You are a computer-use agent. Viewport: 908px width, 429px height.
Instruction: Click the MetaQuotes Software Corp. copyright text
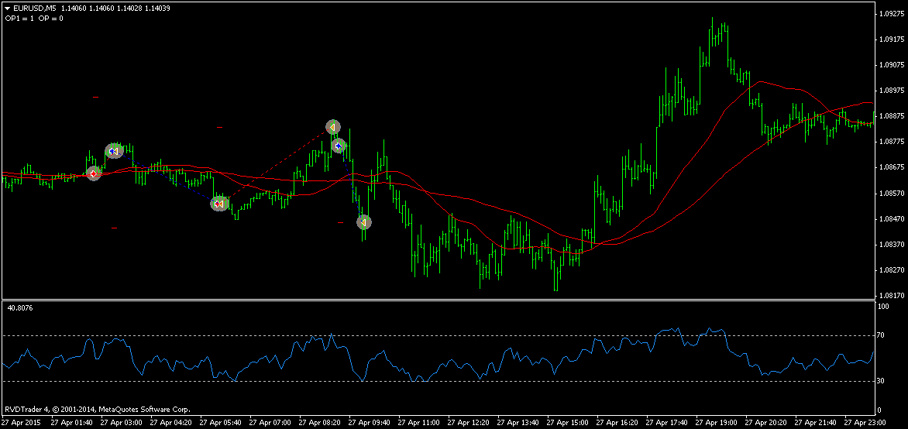(x=96, y=410)
